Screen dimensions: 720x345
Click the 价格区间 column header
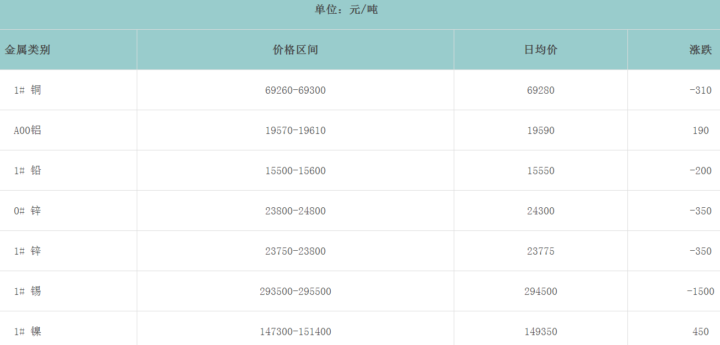[x=295, y=50]
